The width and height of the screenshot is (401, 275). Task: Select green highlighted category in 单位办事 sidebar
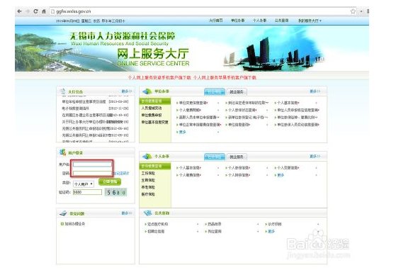pos(155,101)
